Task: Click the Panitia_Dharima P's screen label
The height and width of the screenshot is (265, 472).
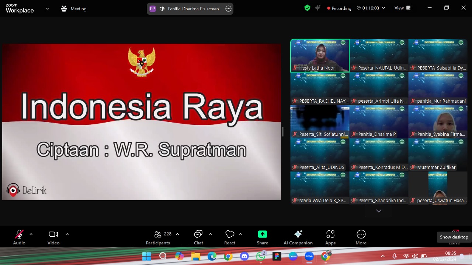Action: [x=193, y=8]
